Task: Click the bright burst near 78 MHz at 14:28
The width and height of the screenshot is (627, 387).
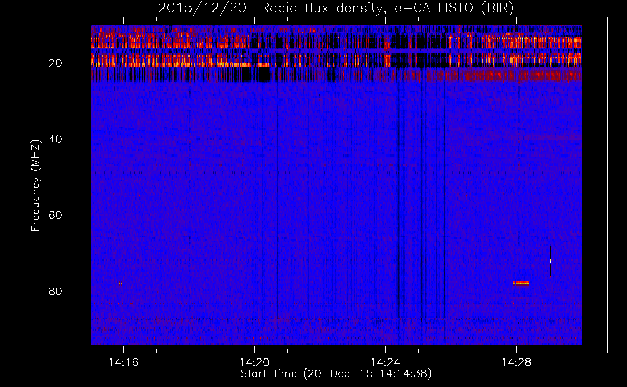Action: coord(521,283)
